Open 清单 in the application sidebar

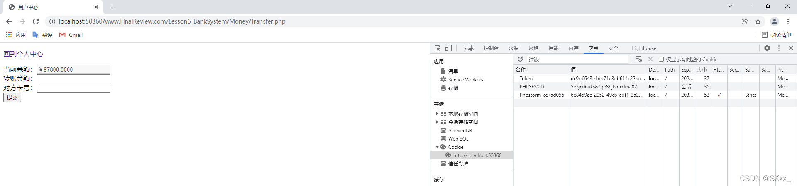pos(453,72)
